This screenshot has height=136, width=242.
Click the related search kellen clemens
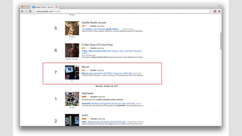click(x=117, y=100)
